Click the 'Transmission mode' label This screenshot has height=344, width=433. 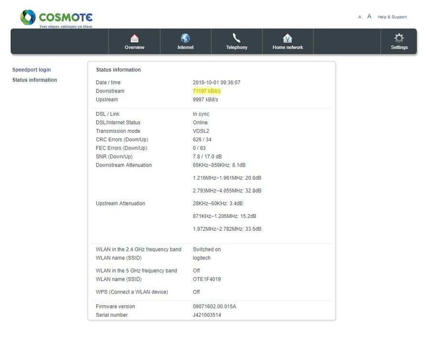point(118,131)
